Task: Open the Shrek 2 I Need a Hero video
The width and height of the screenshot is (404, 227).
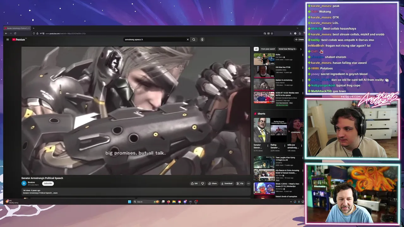Action: coord(264,188)
